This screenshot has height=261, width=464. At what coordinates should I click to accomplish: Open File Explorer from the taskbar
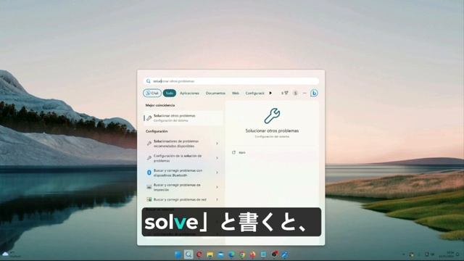tap(210, 254)
